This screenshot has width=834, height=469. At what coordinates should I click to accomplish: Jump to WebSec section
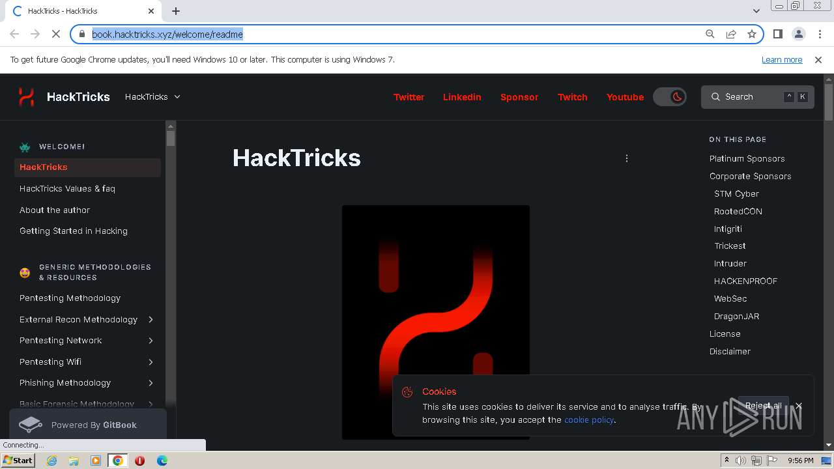pos(730,298)
